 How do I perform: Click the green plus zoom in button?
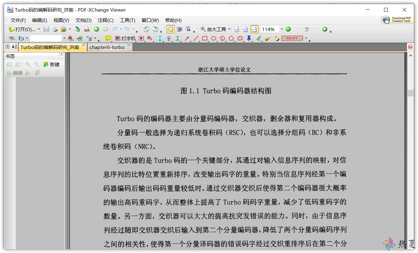coord(325,29)
